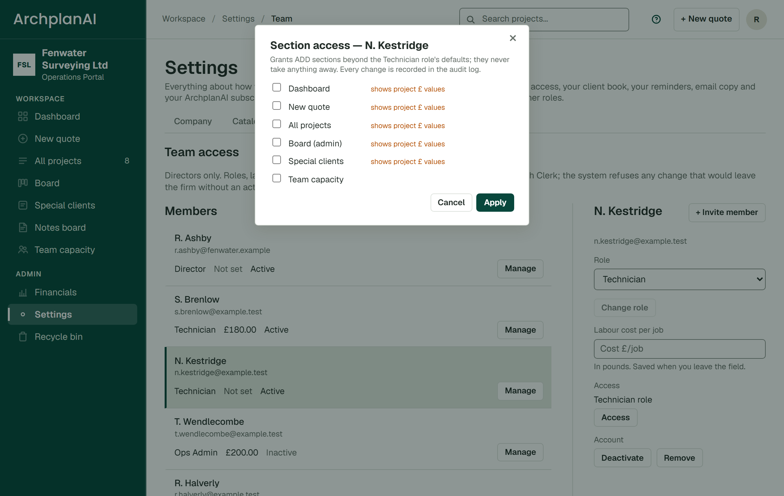Close the Section access dialog
Viewport: 784px width, 496px height.
click(x=513, y=38)
